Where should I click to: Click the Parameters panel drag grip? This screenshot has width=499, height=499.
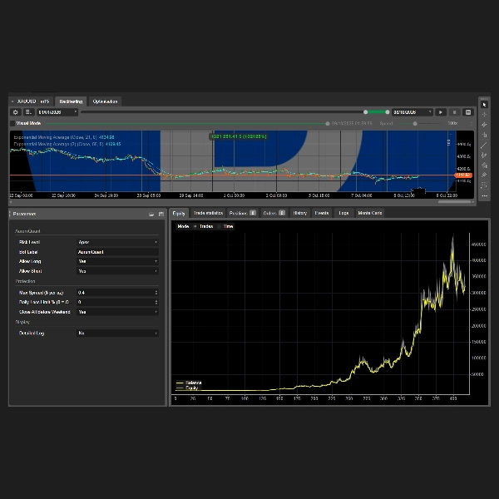(10, 214)
